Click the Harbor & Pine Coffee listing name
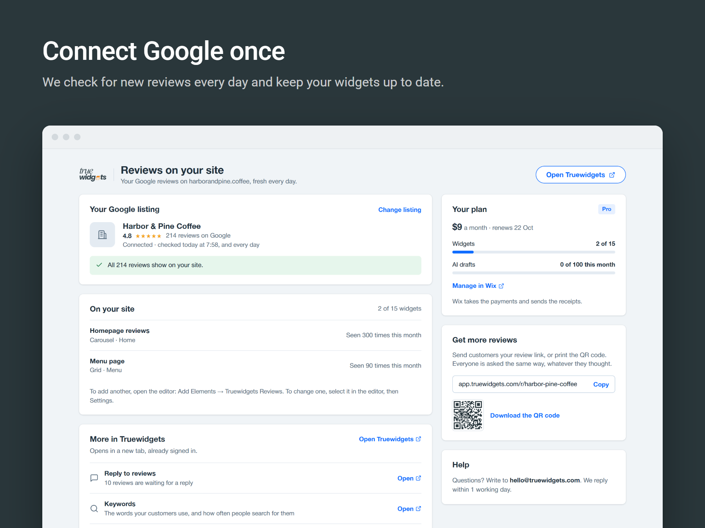Screen dimensions: 705x528 [161, 226]
